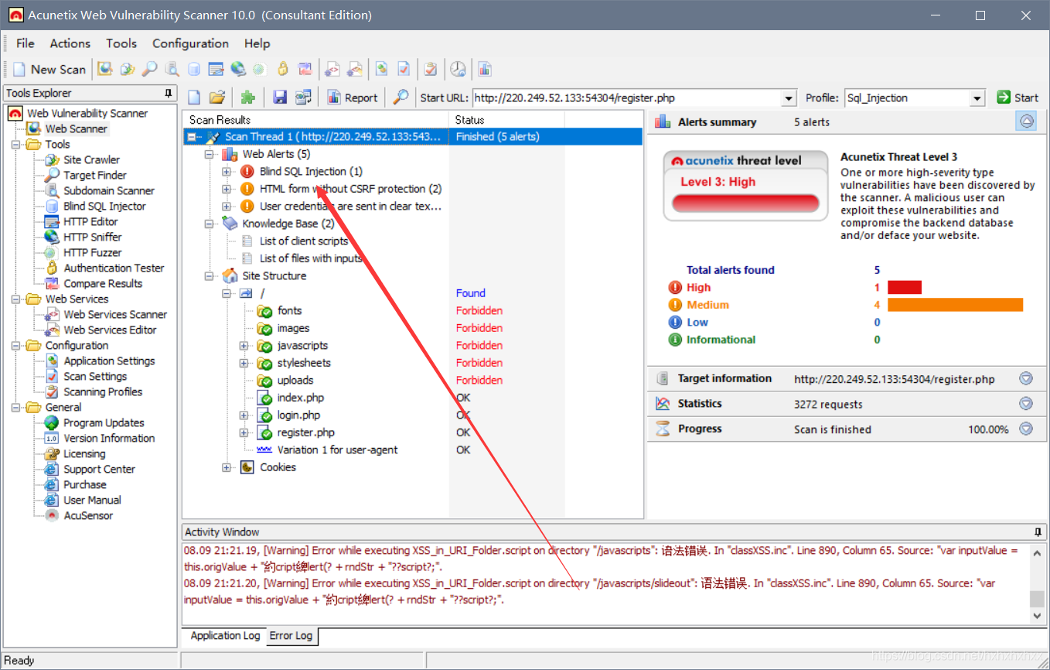Open Authentication Tester padlock icon in toolbar

point(283,70)
